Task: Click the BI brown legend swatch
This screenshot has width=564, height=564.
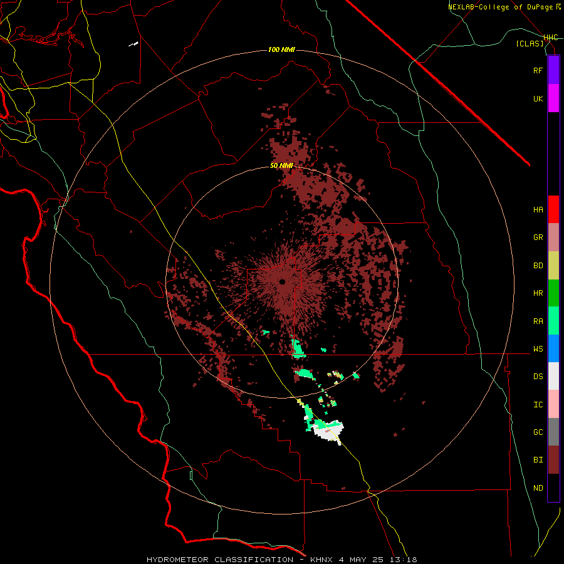Action: click(x=553, y=460)
